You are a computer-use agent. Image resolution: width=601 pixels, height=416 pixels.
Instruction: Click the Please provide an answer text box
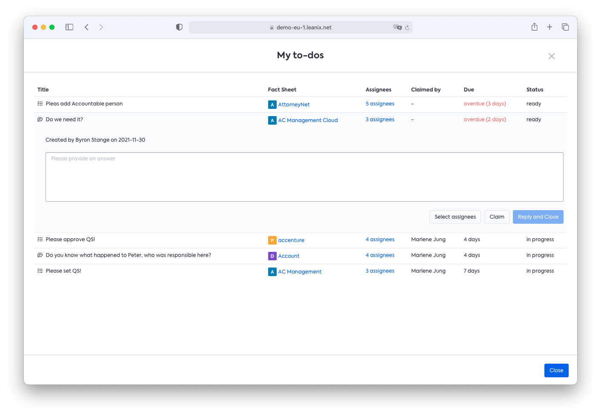304,177
